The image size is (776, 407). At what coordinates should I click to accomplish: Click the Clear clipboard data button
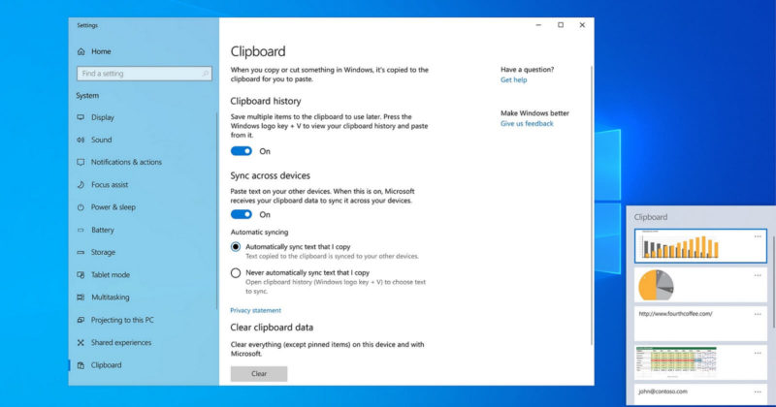pyautogui.click(x=259, y=374)
